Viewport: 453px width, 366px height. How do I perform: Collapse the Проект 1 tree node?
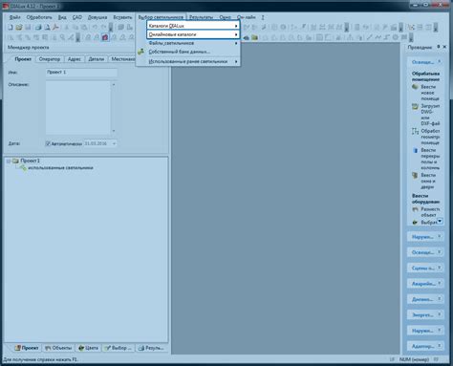(x=9, y=161)
